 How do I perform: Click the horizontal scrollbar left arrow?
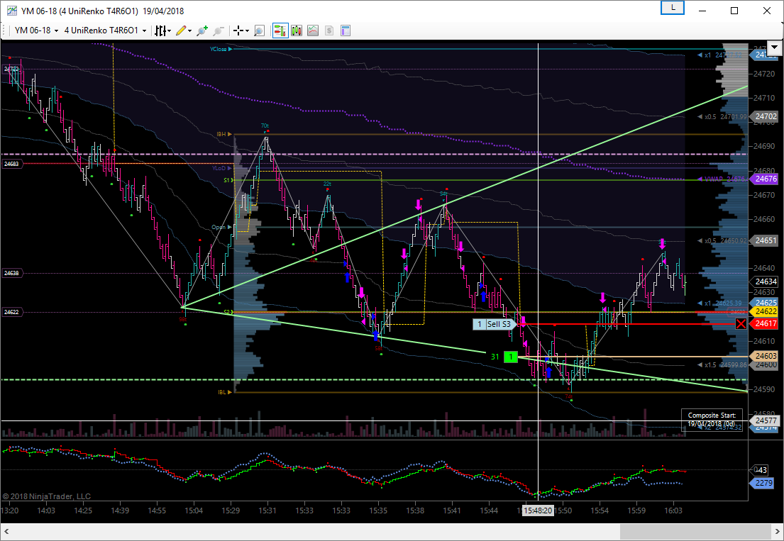pos(6,530)
